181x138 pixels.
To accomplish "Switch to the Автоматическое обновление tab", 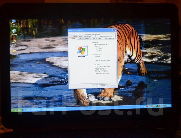I will [x=82, y=36].
